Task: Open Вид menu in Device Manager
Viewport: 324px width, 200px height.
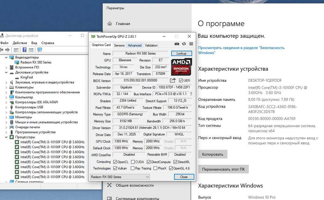Action: point(34,43)
